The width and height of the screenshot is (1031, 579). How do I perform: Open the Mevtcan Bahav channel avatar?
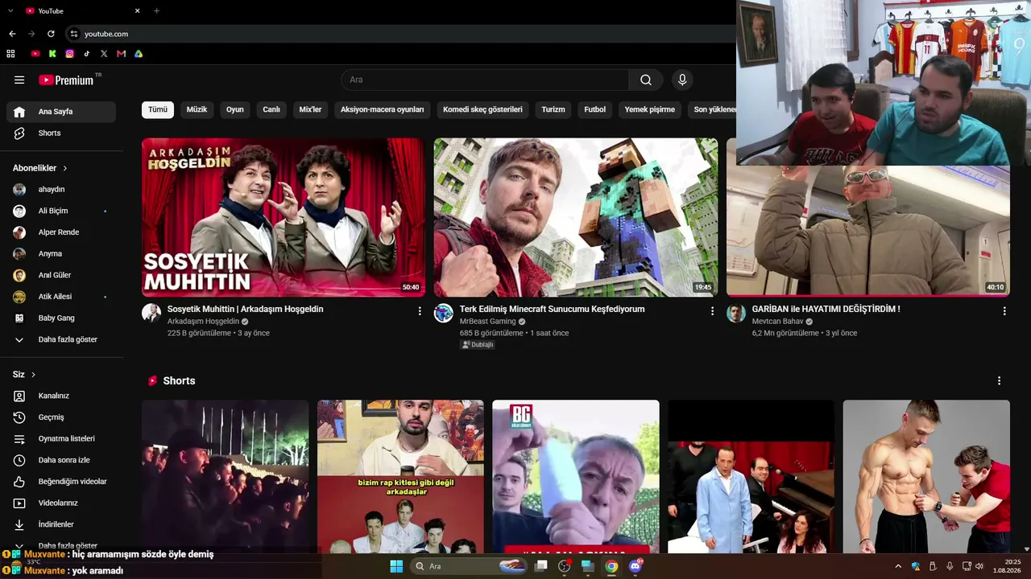click(736, 313)
